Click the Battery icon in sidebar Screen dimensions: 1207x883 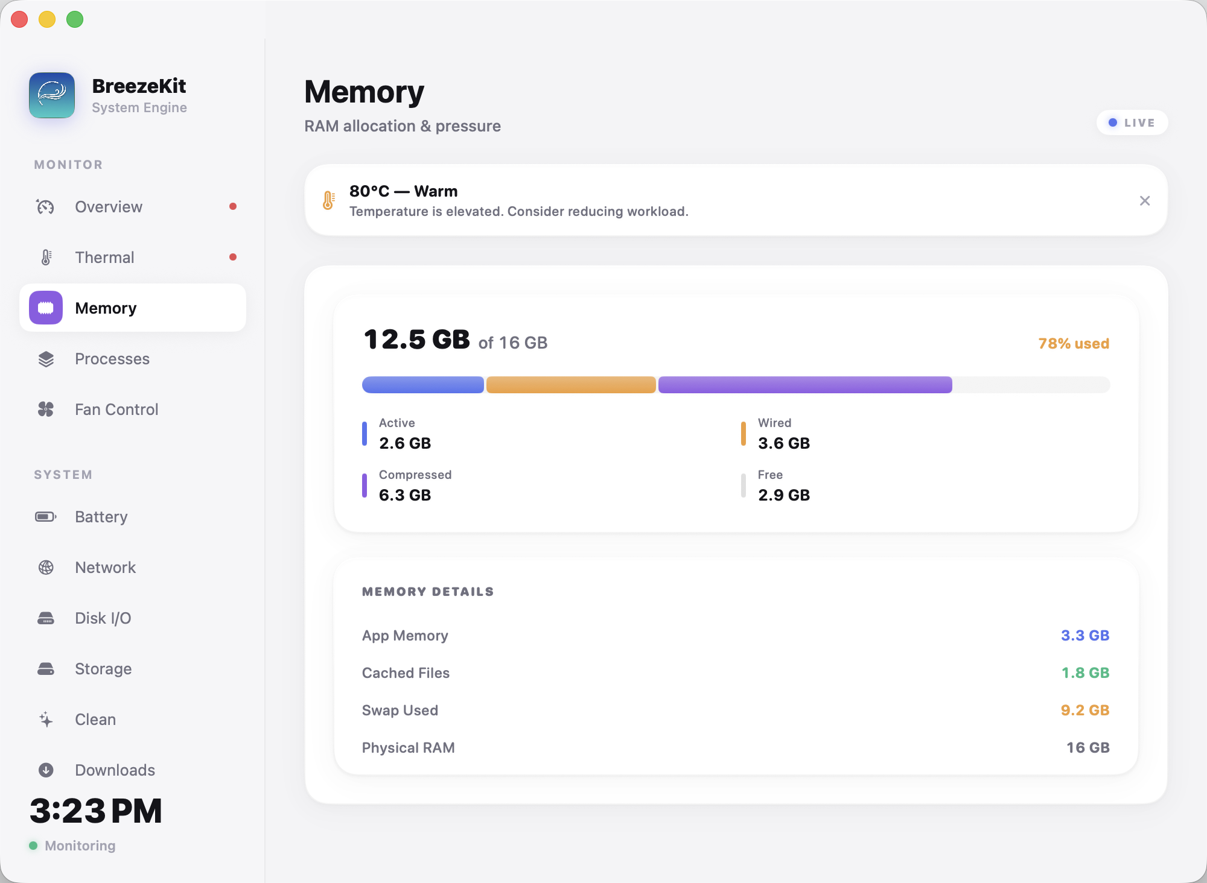pos(46,517)
